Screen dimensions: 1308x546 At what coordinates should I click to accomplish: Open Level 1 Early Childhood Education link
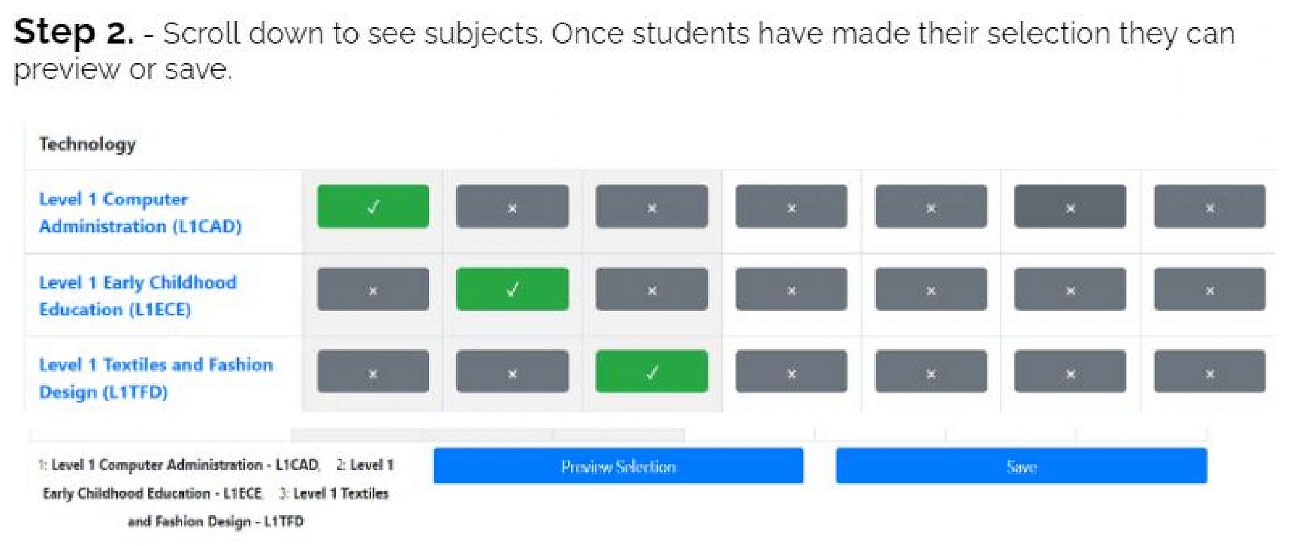(137, 295)
